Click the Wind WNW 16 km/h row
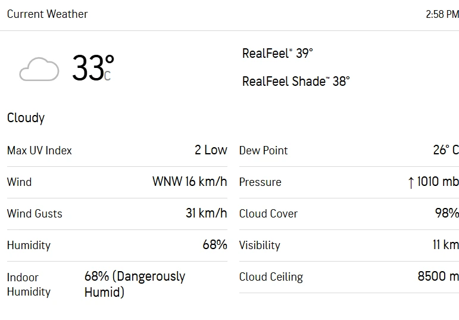 pyautogui.click(x=117, y=182)
